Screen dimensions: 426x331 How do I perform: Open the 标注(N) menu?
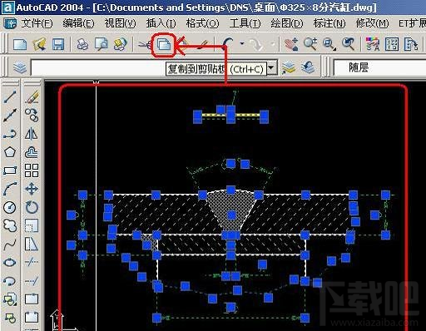click(x=329, y=23)
